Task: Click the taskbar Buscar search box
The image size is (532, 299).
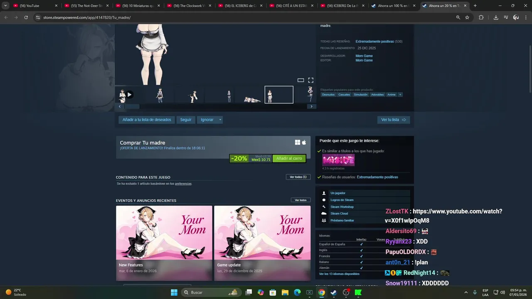Action: click(211, 292)
